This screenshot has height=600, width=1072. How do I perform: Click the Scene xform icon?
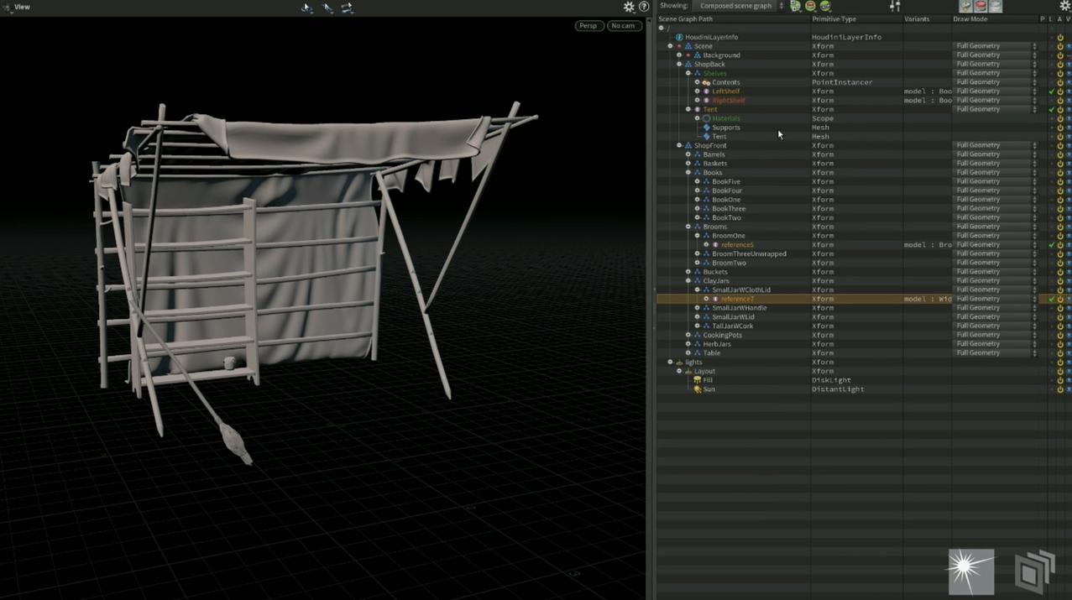tap(688, 46)
